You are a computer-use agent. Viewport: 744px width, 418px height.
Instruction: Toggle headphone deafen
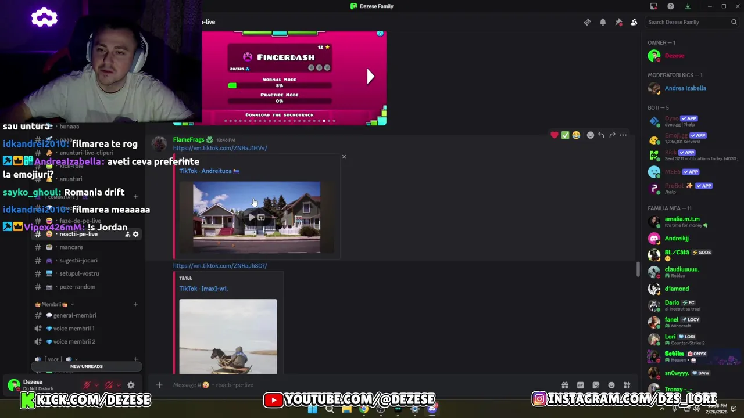point(109,385)
